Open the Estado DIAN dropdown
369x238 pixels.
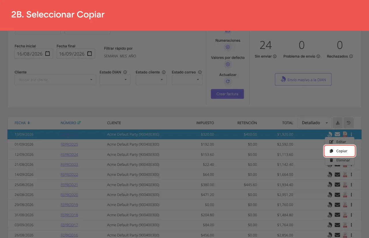coord(115,80)
